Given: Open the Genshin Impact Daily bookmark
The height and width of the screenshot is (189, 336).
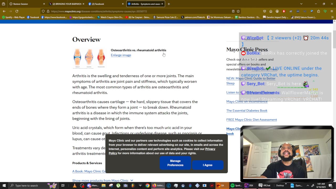Looking at the screenshot, I should pos(276,17).
